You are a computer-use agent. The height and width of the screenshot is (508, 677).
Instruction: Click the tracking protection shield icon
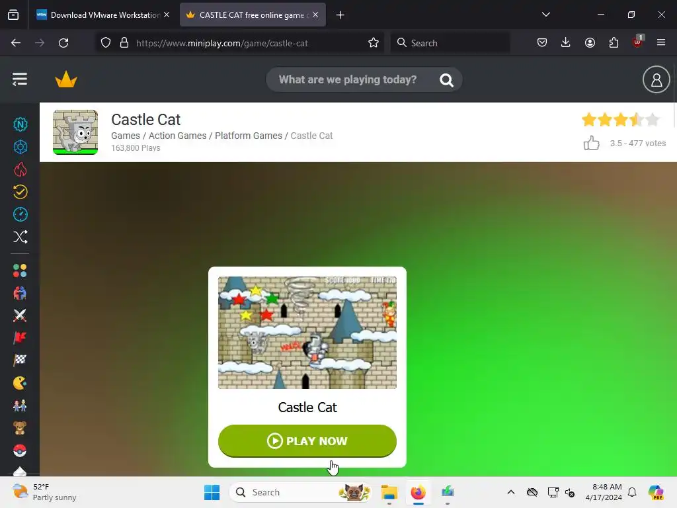tap(106, 43)
